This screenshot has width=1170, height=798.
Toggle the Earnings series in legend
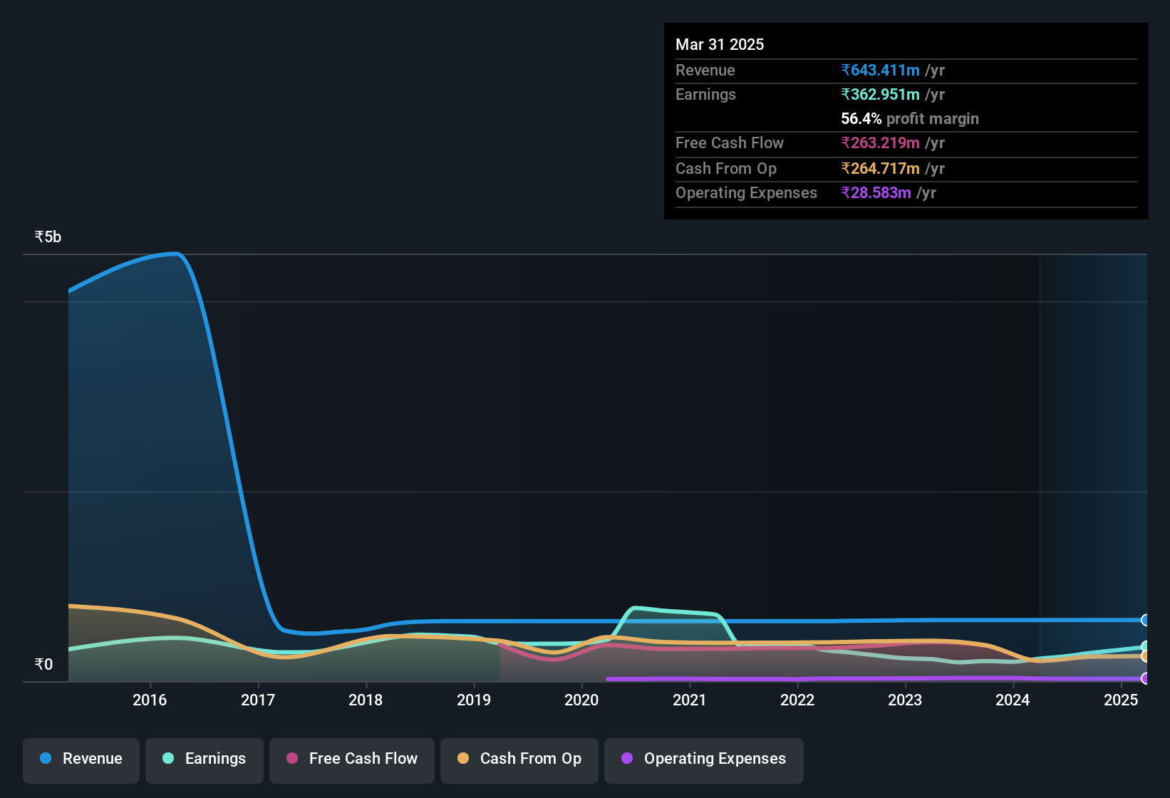[205, 759]
